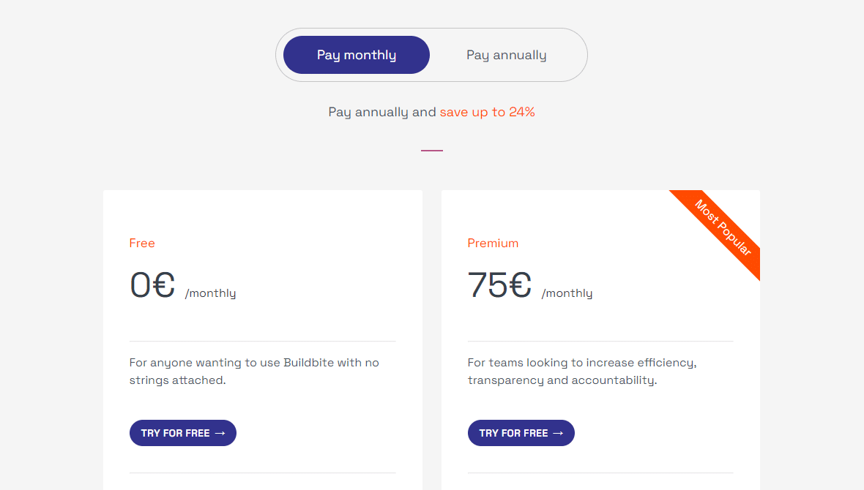Switch to Pay annually billing
The height and width of the screenshot is (490, 864).
[x=506, y=55]
